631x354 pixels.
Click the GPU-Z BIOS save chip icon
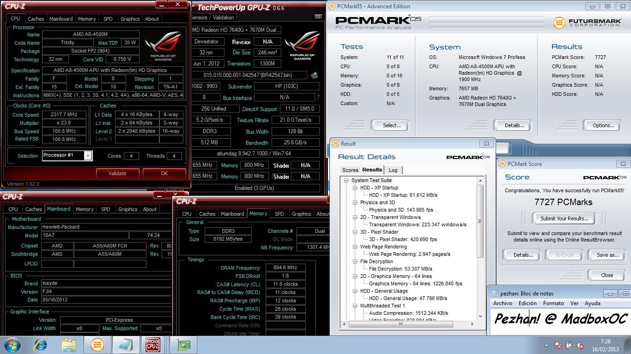314,75
